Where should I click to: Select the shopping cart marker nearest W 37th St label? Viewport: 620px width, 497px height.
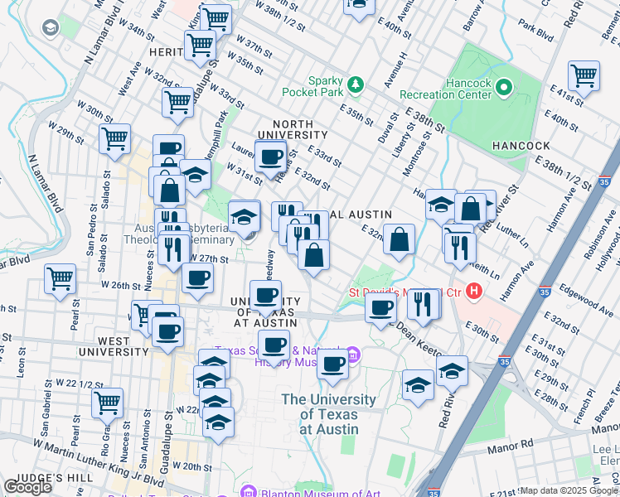(216, 19)
